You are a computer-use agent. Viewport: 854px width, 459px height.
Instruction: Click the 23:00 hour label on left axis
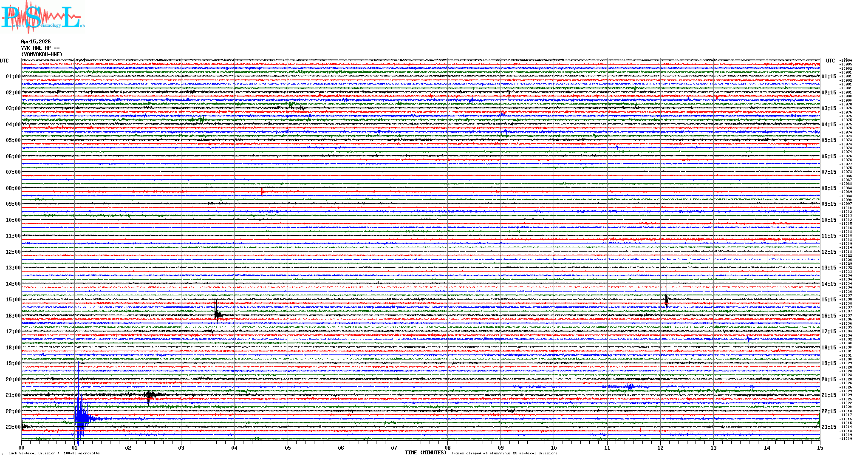coord(13,427)
